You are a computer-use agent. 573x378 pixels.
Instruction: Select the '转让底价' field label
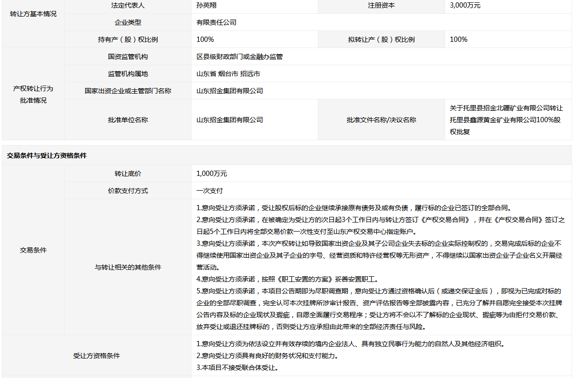pos(128,174)
